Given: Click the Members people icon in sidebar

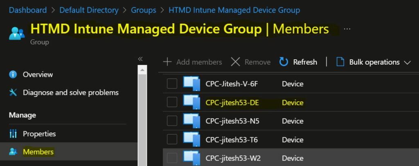Looking at the screenshot, I should [13, 152].
